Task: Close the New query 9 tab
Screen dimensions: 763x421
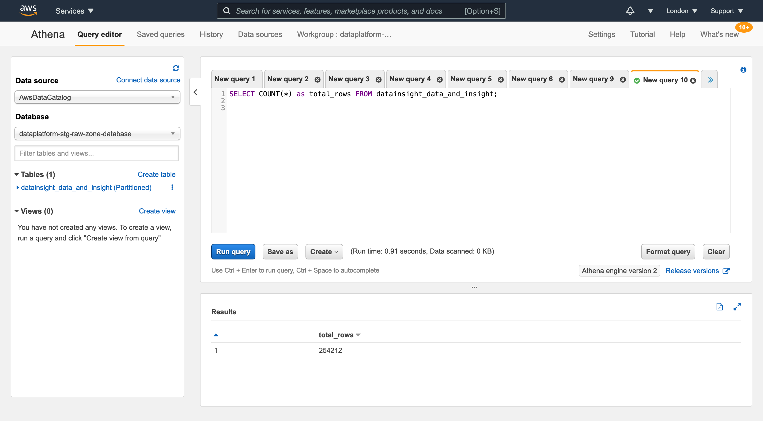Action: [x=623, y=80]
